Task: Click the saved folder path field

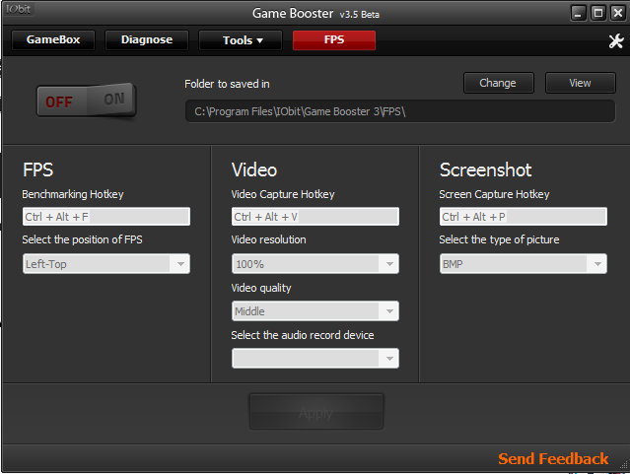Action: pos(399,111)
